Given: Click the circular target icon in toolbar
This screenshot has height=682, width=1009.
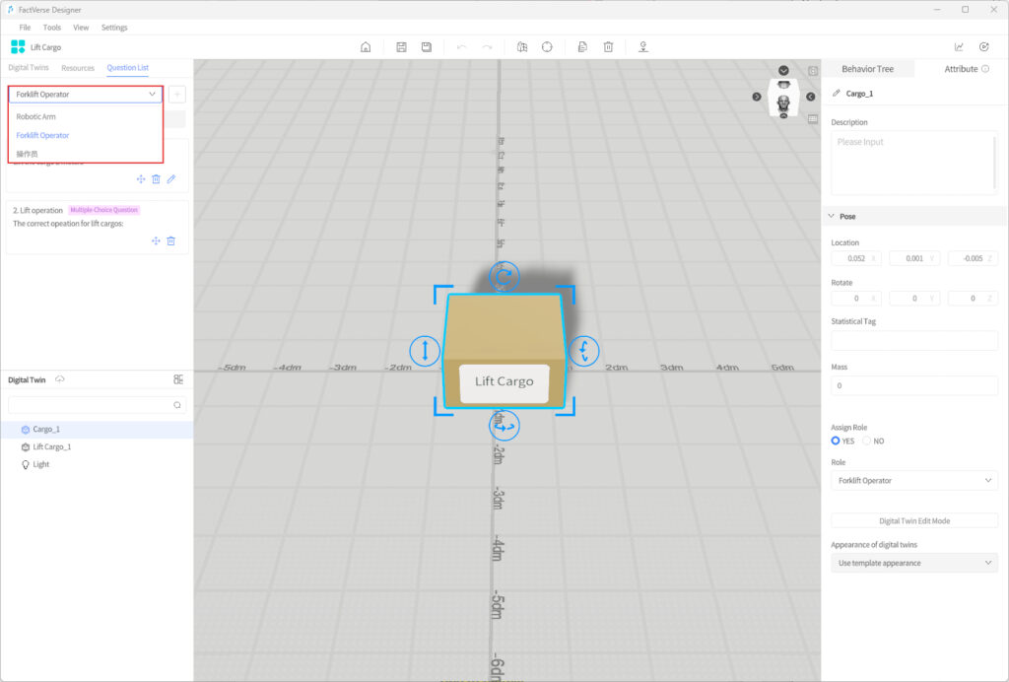Looking at the screenshot, I should click(547, 47).
